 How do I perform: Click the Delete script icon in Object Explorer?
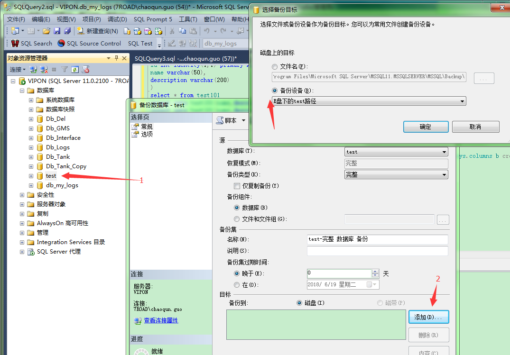85,69
